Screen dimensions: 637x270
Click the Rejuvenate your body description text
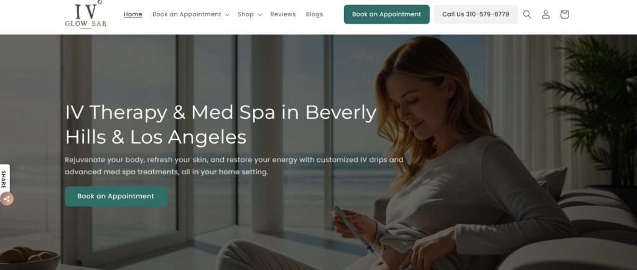click(234, 165)
